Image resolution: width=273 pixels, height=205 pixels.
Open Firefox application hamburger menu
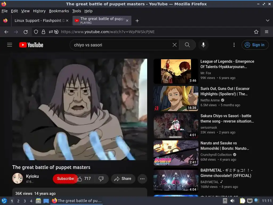click(x=266, y=32)
